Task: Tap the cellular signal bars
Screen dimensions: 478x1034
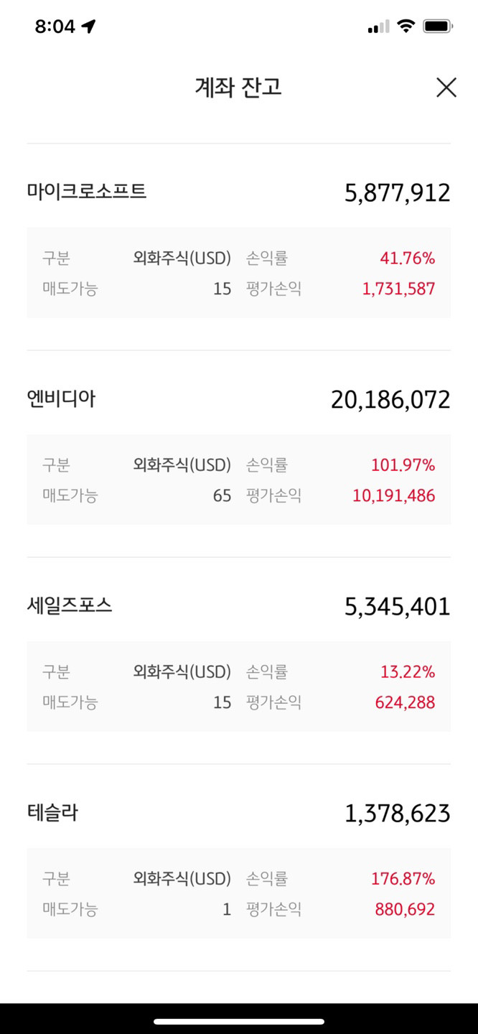Action: click(x=378, y=27)
